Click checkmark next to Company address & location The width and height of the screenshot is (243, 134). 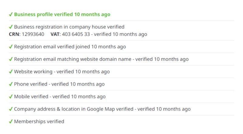11,109
